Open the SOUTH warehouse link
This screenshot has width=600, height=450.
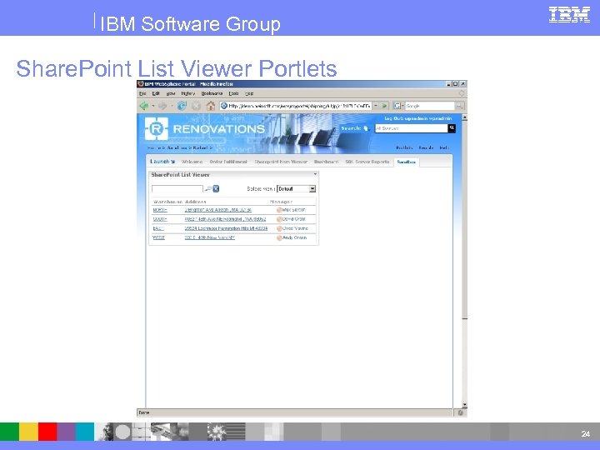click(x=160, y=219)
